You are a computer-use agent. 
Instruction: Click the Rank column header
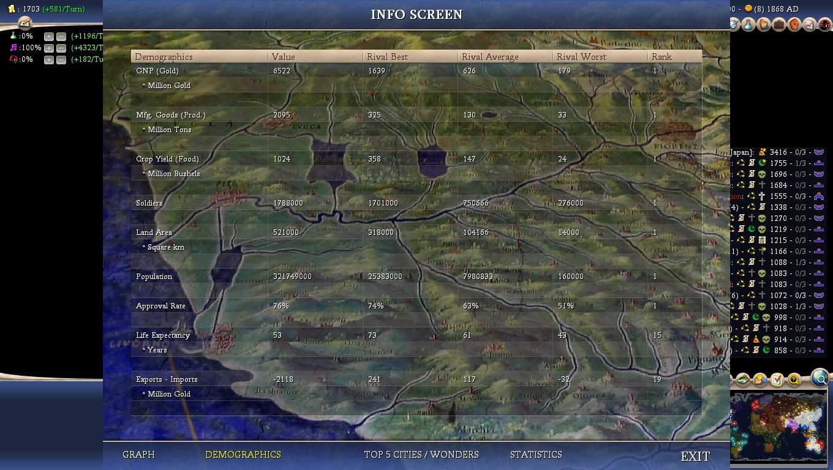(674, 57)
